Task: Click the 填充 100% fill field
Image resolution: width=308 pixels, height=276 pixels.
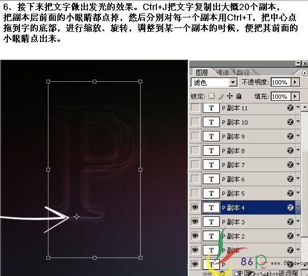Action: pos(281,97)
